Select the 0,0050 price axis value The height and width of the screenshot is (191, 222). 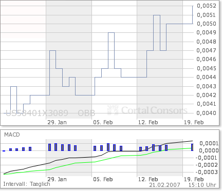[x=207, y=24]
